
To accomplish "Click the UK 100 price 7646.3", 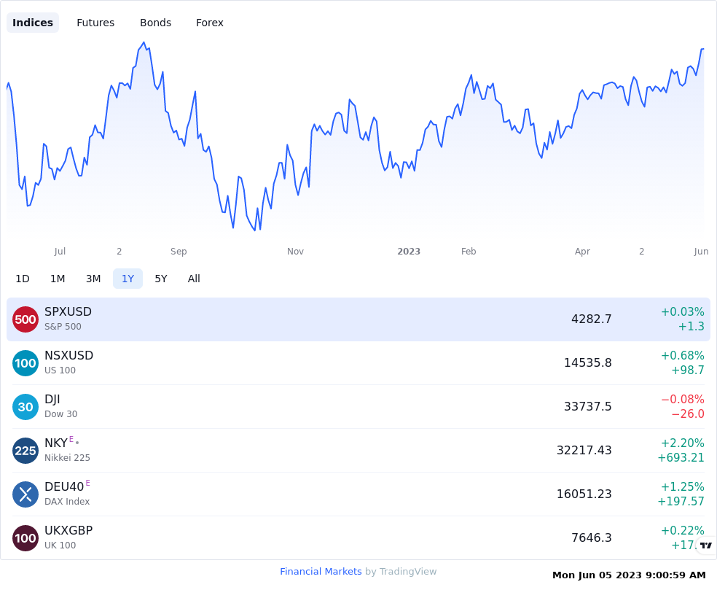I will point(591,537).
